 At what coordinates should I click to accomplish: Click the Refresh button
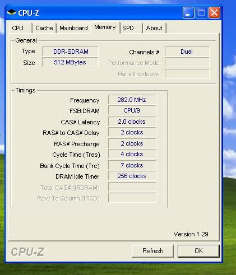point(152,251)
